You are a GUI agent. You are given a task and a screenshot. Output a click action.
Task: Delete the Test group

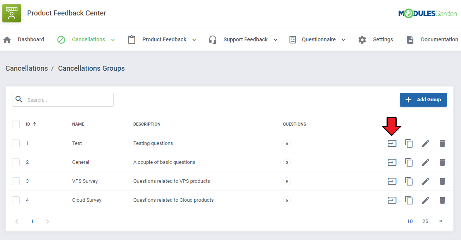[442, 143]
